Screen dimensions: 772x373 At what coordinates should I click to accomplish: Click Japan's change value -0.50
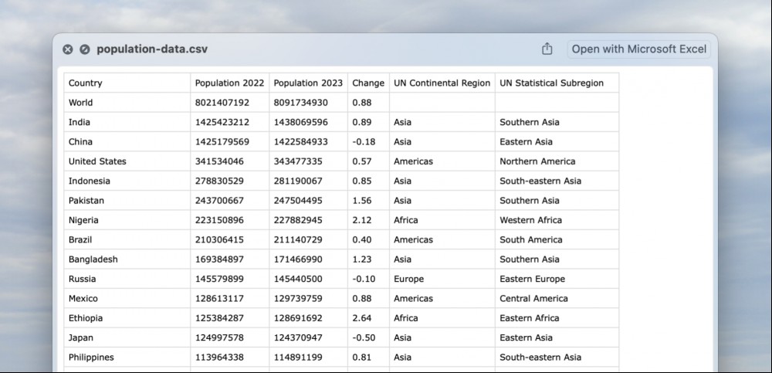point(364,337)
